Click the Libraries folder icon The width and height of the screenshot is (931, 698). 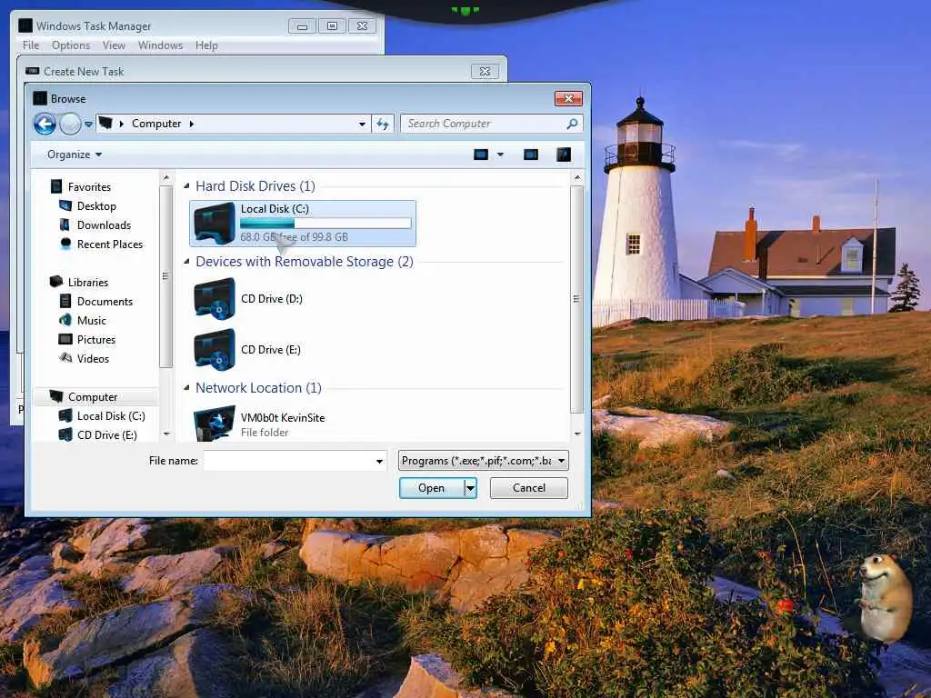click(56, 282)
